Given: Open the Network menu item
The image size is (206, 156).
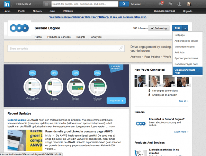Looking at the screenshot, I should (x=37, y=11).
